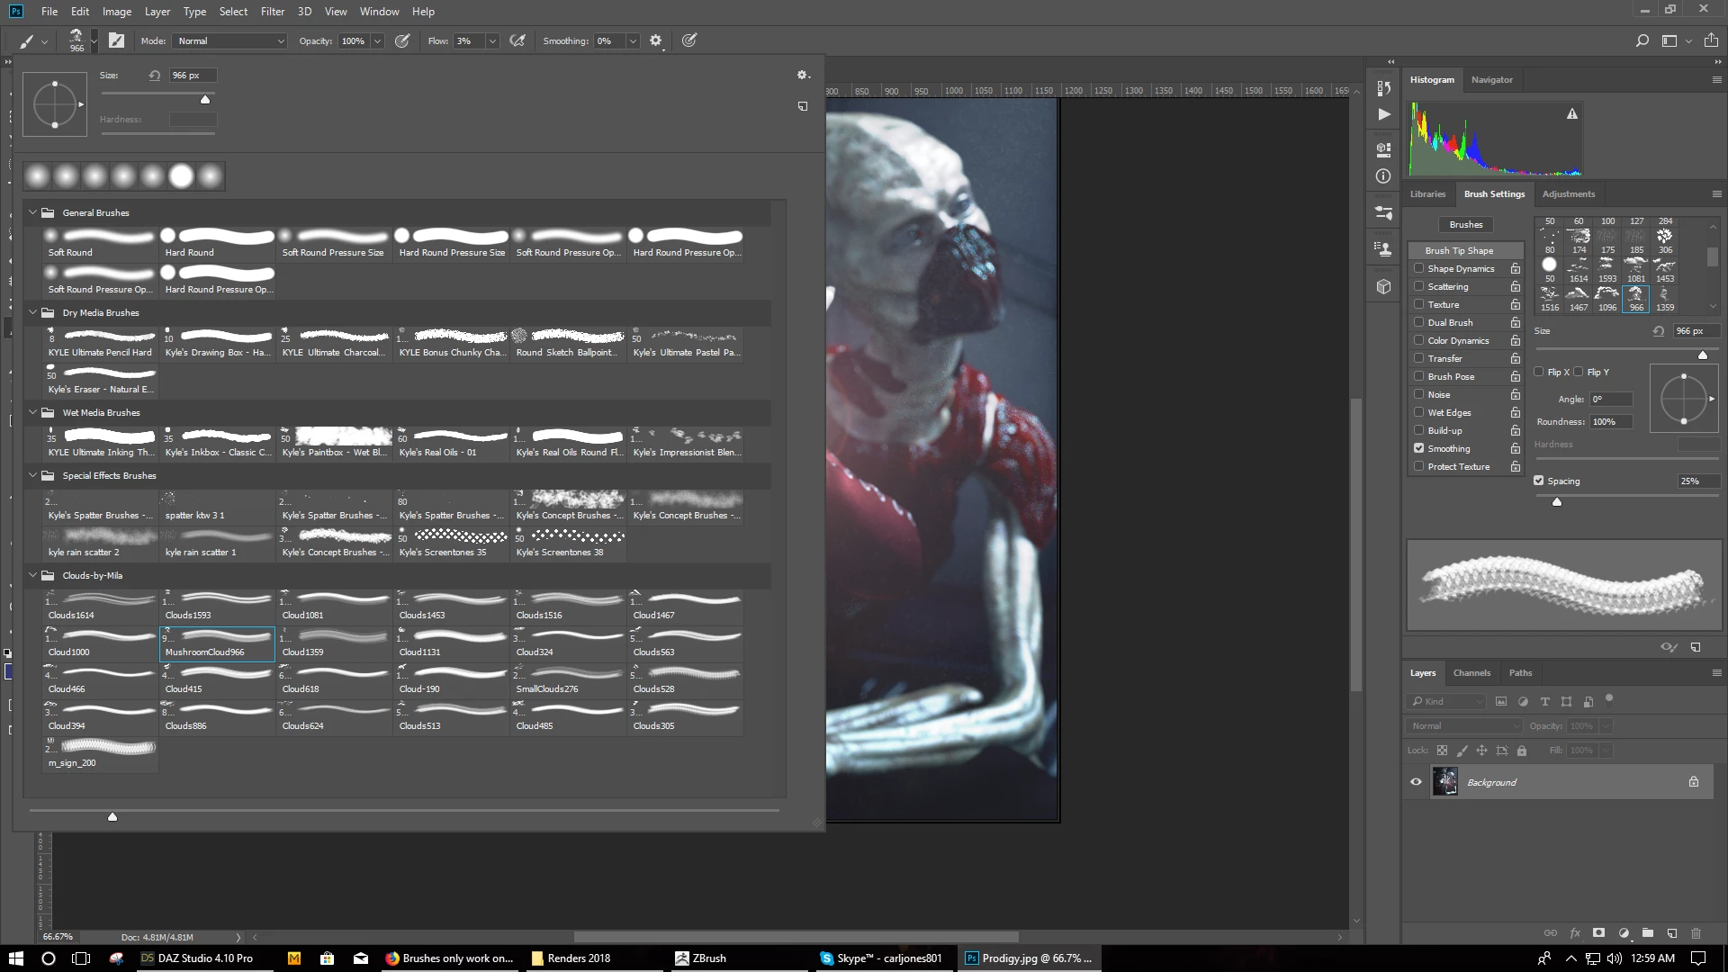Select the Clouds1593 brush preset
Image resolution: width=1728 pixels, height=972 pixels.
pyautogui.click(x=218, y=605)
